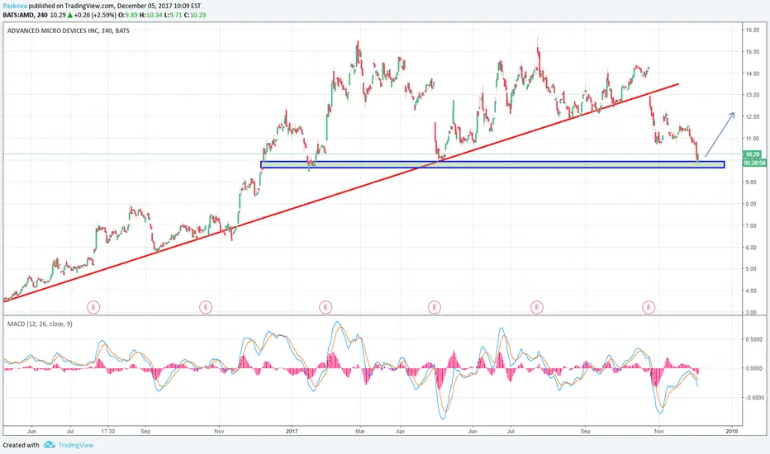Click the 13.00 price axis label
This screenshot has height=454, width=770.
[753, 95]
